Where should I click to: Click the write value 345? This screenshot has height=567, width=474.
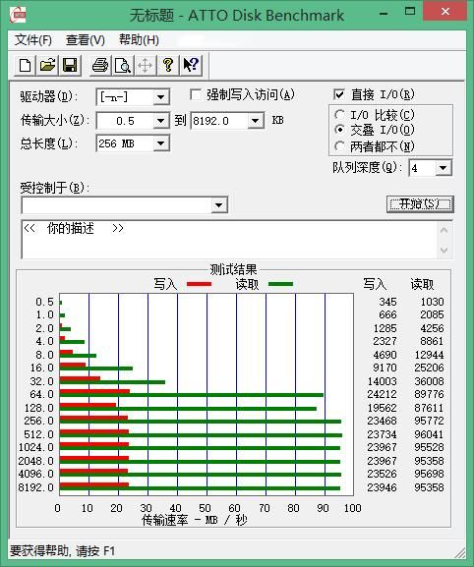click(x=387, y=302)
